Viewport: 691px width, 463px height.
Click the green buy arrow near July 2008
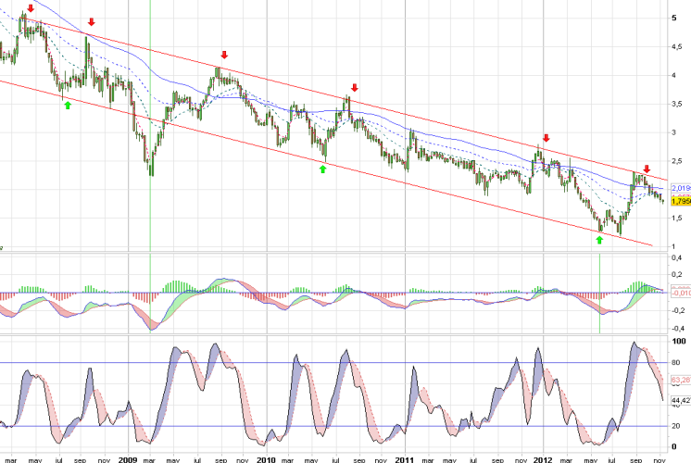point(67,105)
